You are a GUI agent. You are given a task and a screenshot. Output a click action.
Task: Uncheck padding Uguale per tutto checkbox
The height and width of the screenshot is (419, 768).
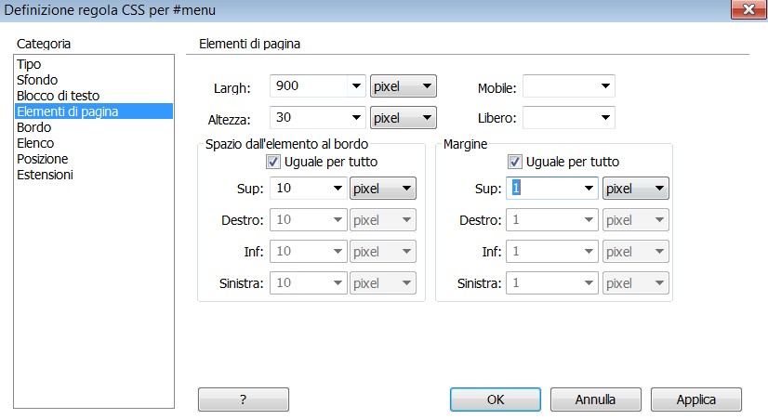[272, 162]
